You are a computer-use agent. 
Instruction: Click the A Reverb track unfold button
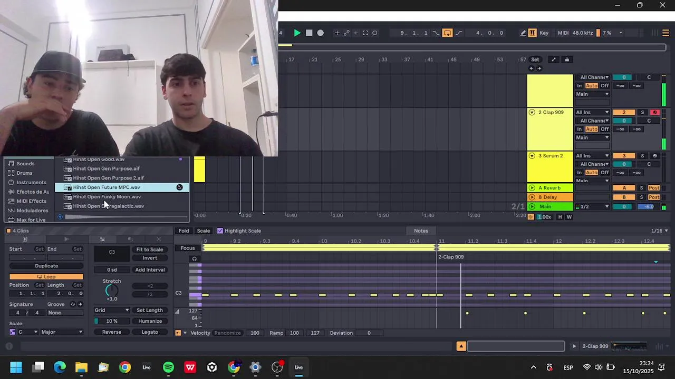(532, 188)
